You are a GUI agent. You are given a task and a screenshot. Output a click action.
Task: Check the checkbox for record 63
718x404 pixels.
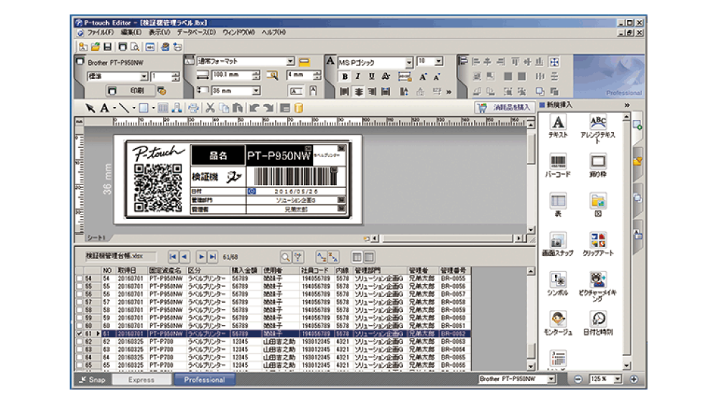[80, 349]
